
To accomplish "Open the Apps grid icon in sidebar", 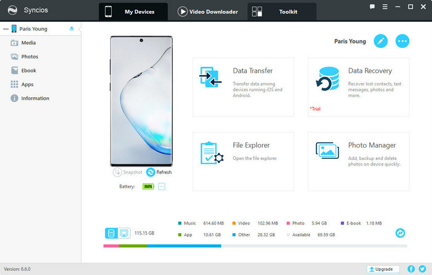I will coord(14,84).
